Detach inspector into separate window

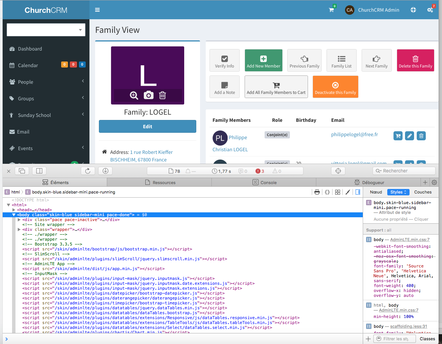coord(22,171)
